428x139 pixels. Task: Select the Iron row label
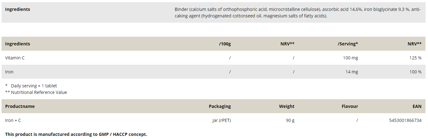9,72
